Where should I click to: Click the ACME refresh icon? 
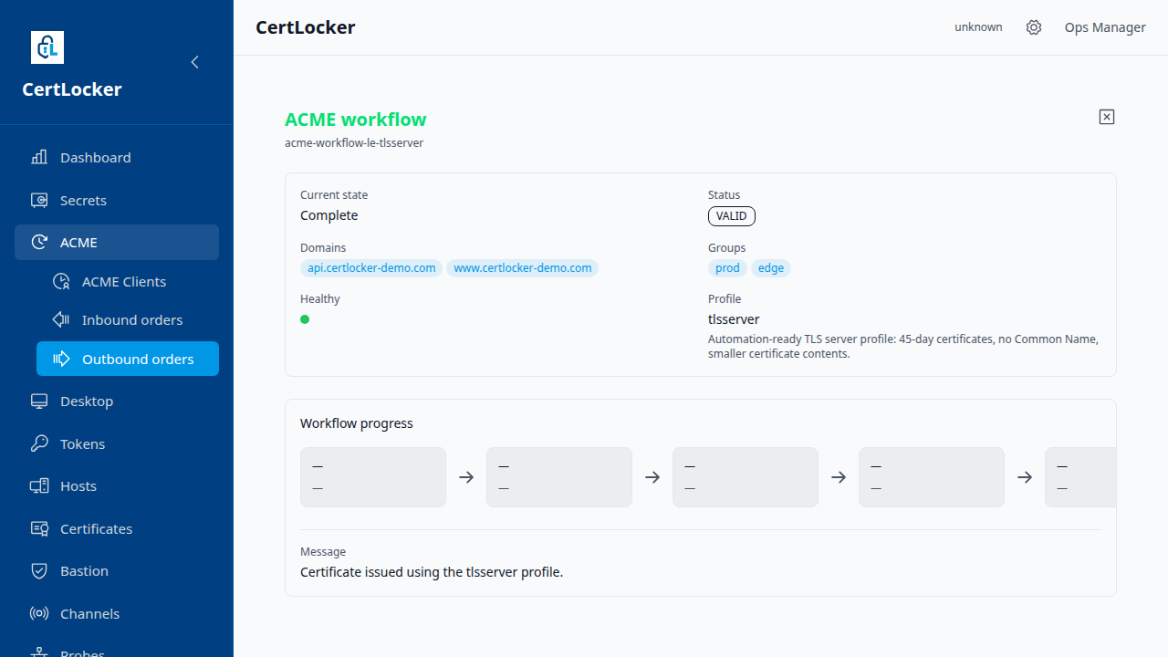point(39,242)
